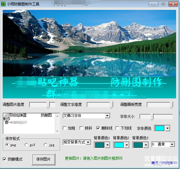
Task: Click the 调整图片高度 slider thumb
Action: (x=48, y=105)
